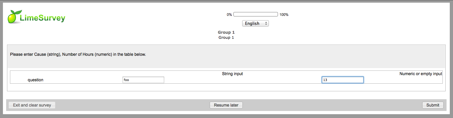
Task: Click Exit and clear survey
Action: tap(32, 105)
